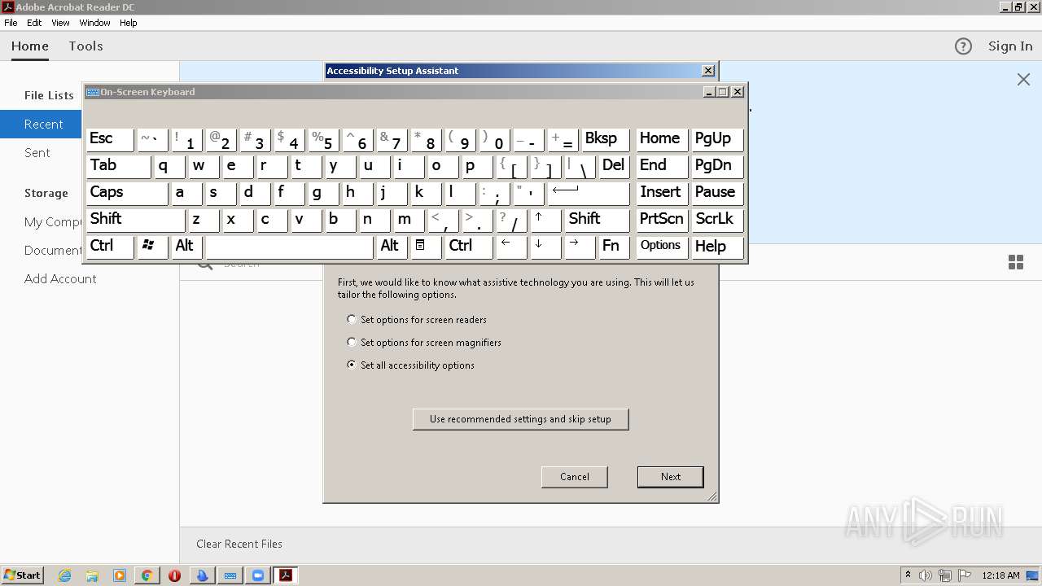Toggle the left Alt key
1042x586 pixels.
[x=186, y=247]
